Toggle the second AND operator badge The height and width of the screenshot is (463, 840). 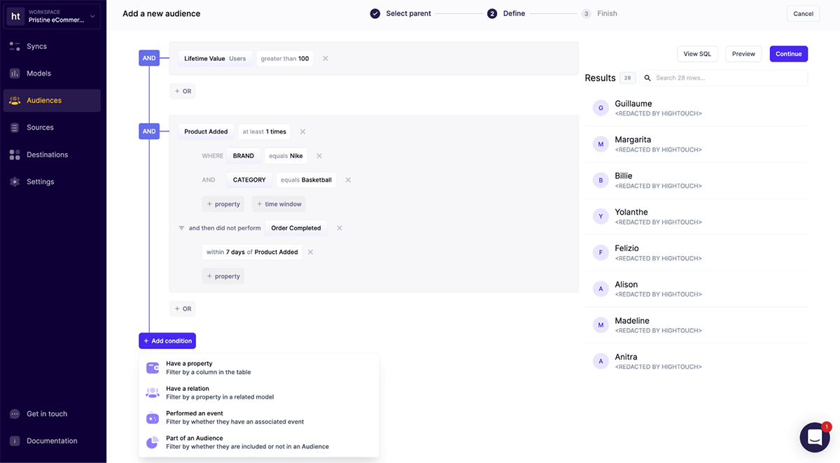149,131
